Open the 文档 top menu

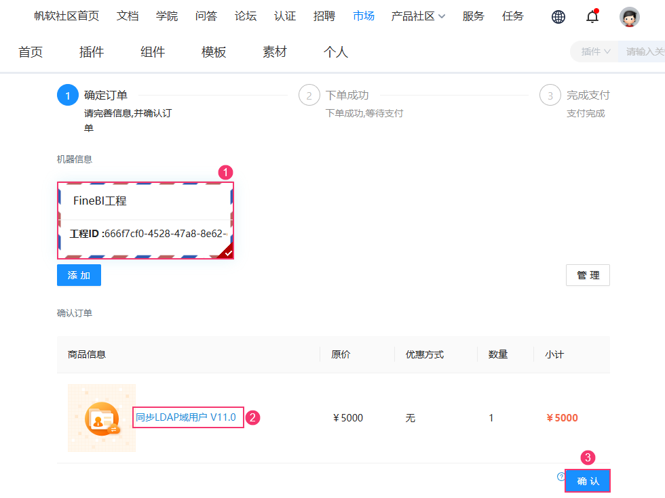point(128,16)
